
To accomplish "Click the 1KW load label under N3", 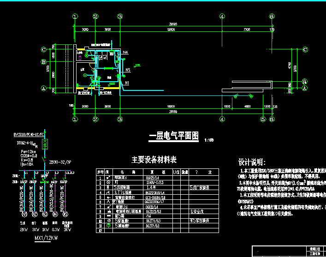I will pyautogui.click(x=45, y=229).
